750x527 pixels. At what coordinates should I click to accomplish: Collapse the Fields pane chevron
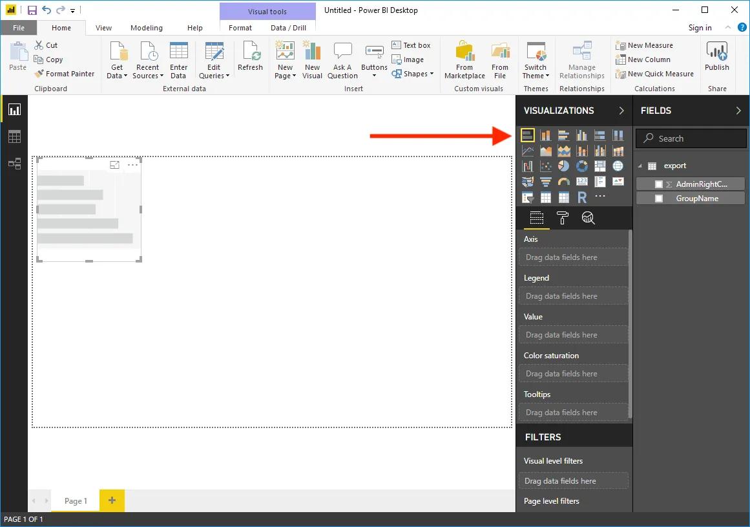738,111
